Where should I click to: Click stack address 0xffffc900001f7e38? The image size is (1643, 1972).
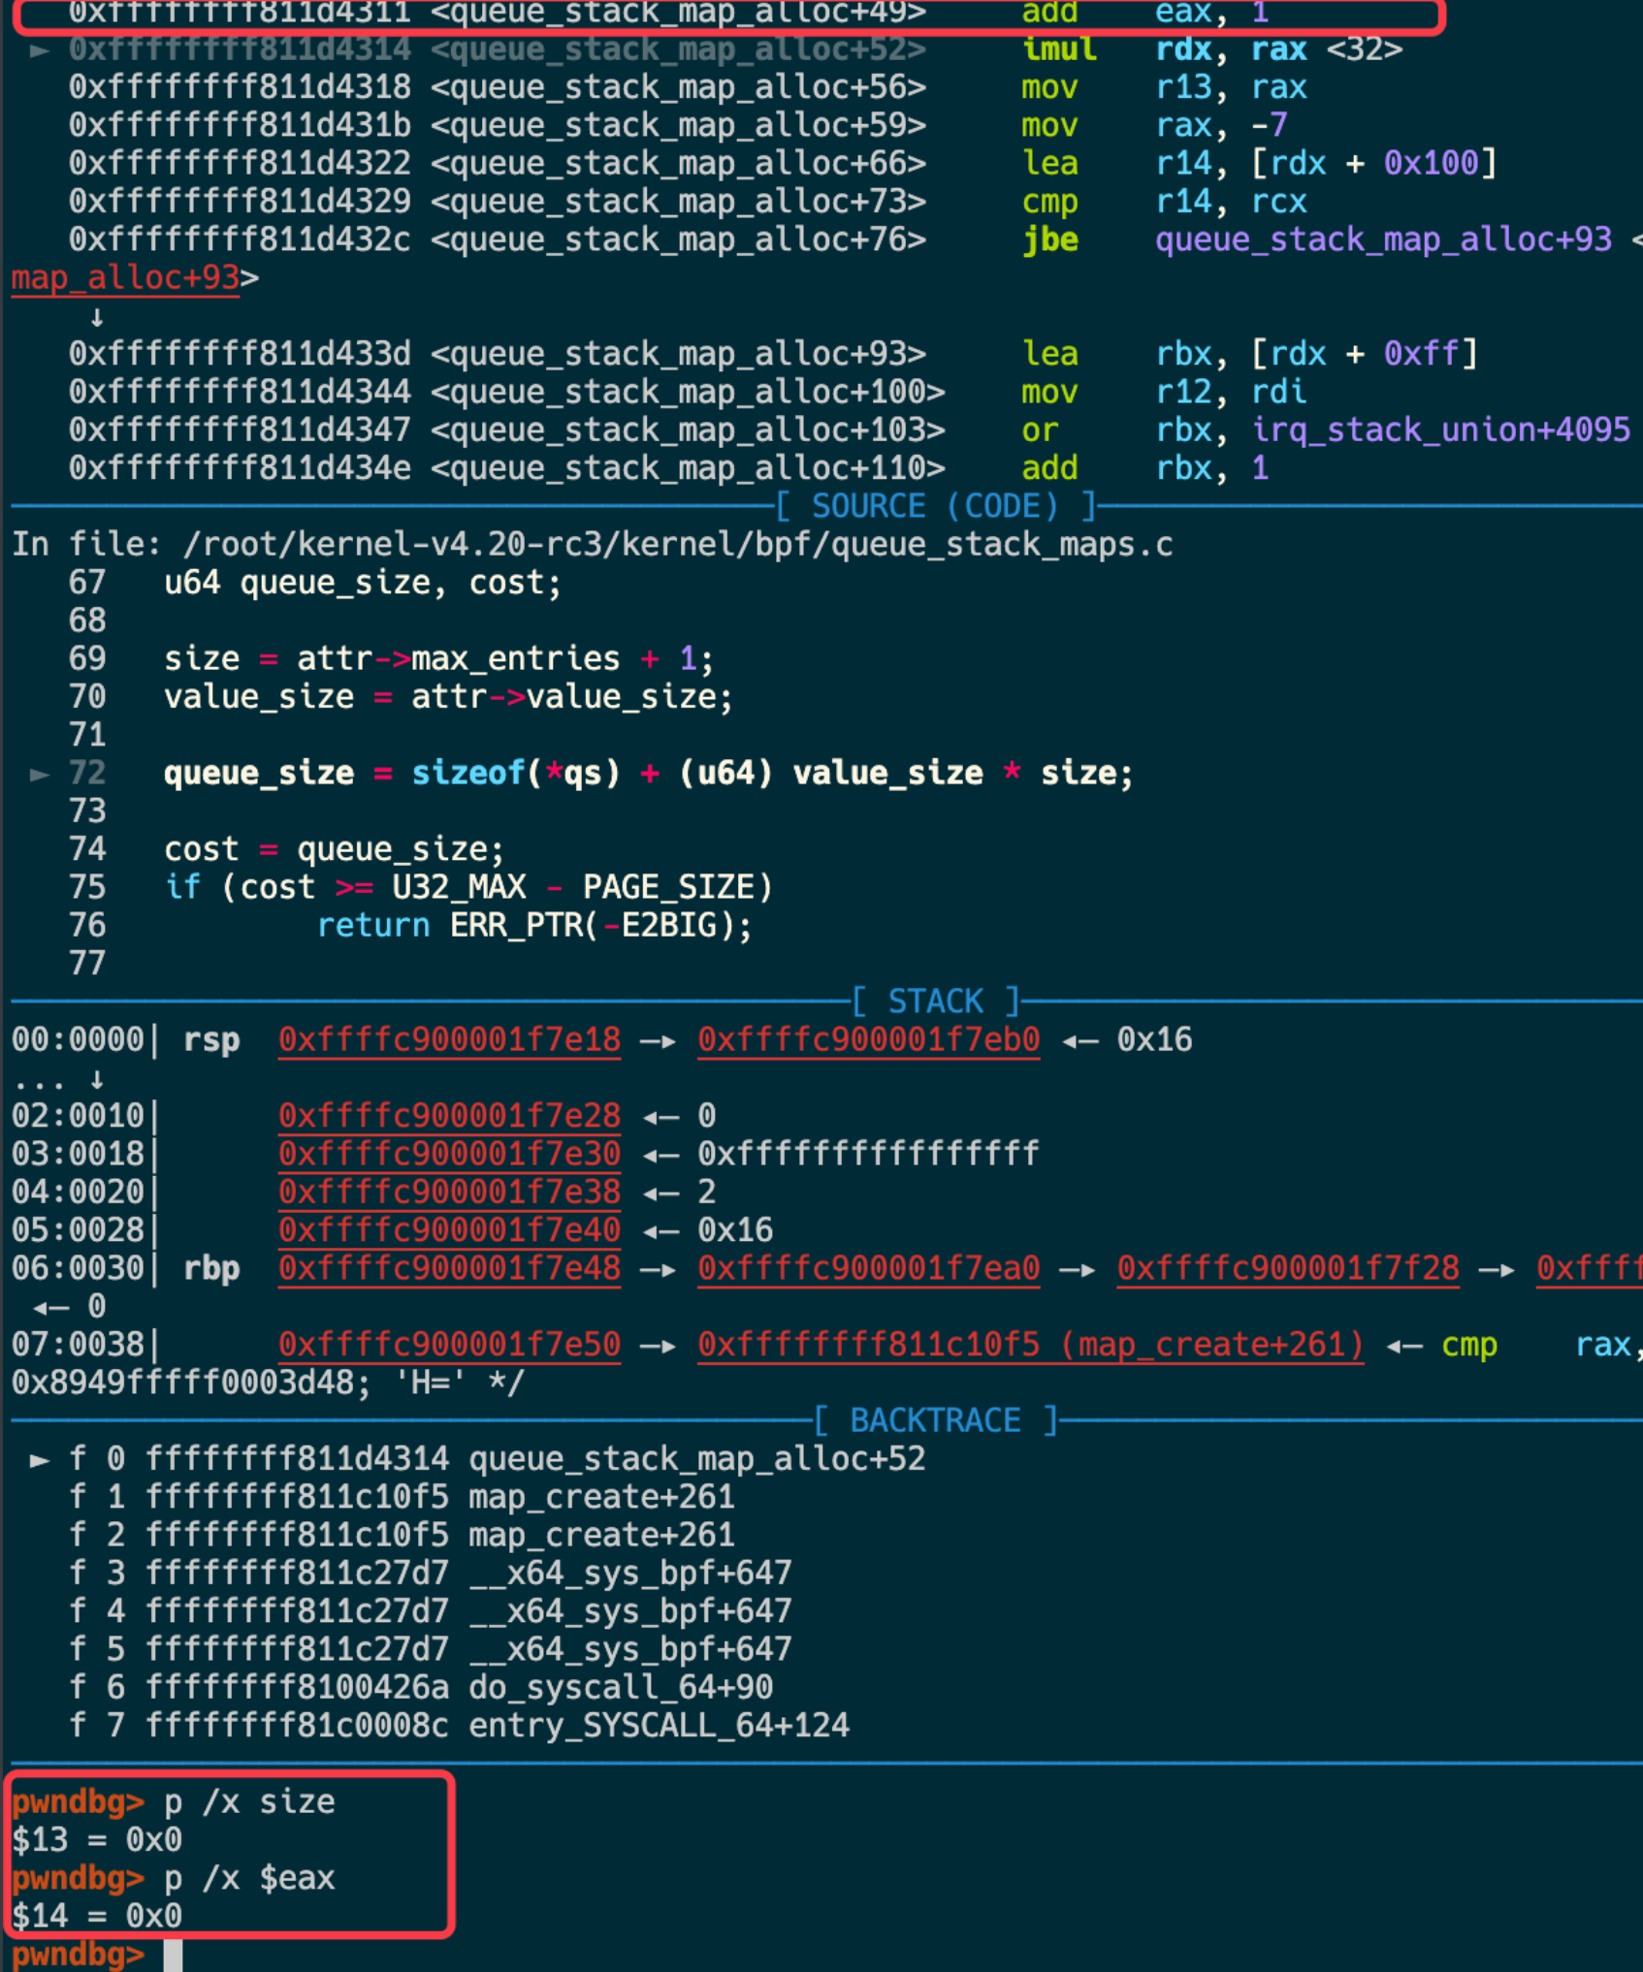point(449,1192)
